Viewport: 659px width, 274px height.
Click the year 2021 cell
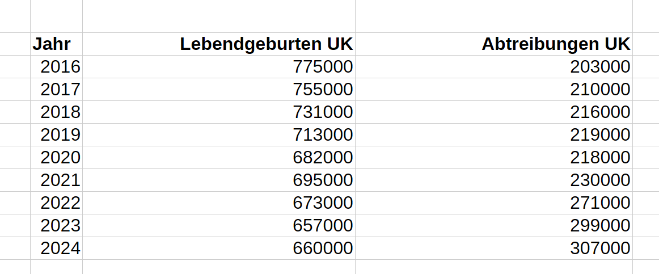[60, 180]
